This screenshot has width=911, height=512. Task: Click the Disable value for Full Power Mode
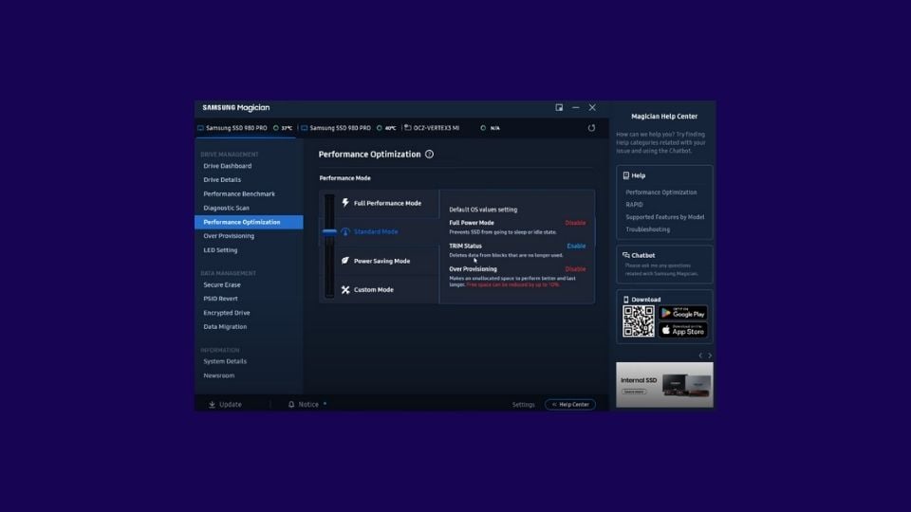(x=575, y=223)
